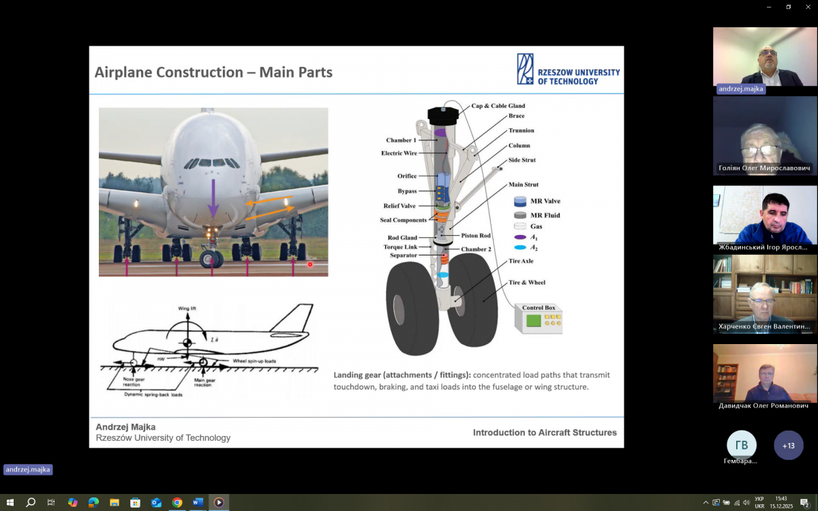Expand the hidden system tray icons
Image resolution: width=818 pixels, height=511 pixels.
tap(706, 503)
